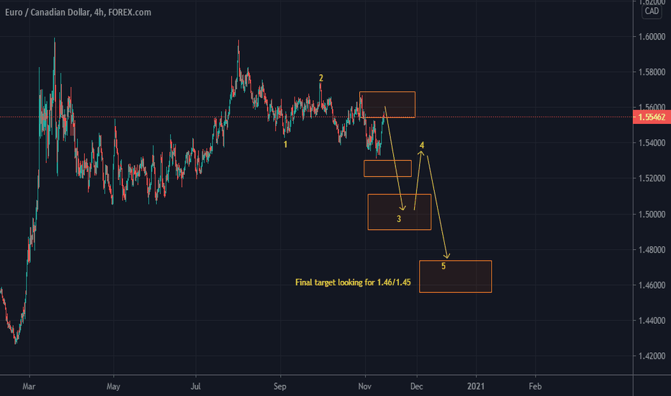Image resolution: width=671 pixels, height=396 pixels.
Task: Click the Dec label on time axis
Action: [416, 387]
